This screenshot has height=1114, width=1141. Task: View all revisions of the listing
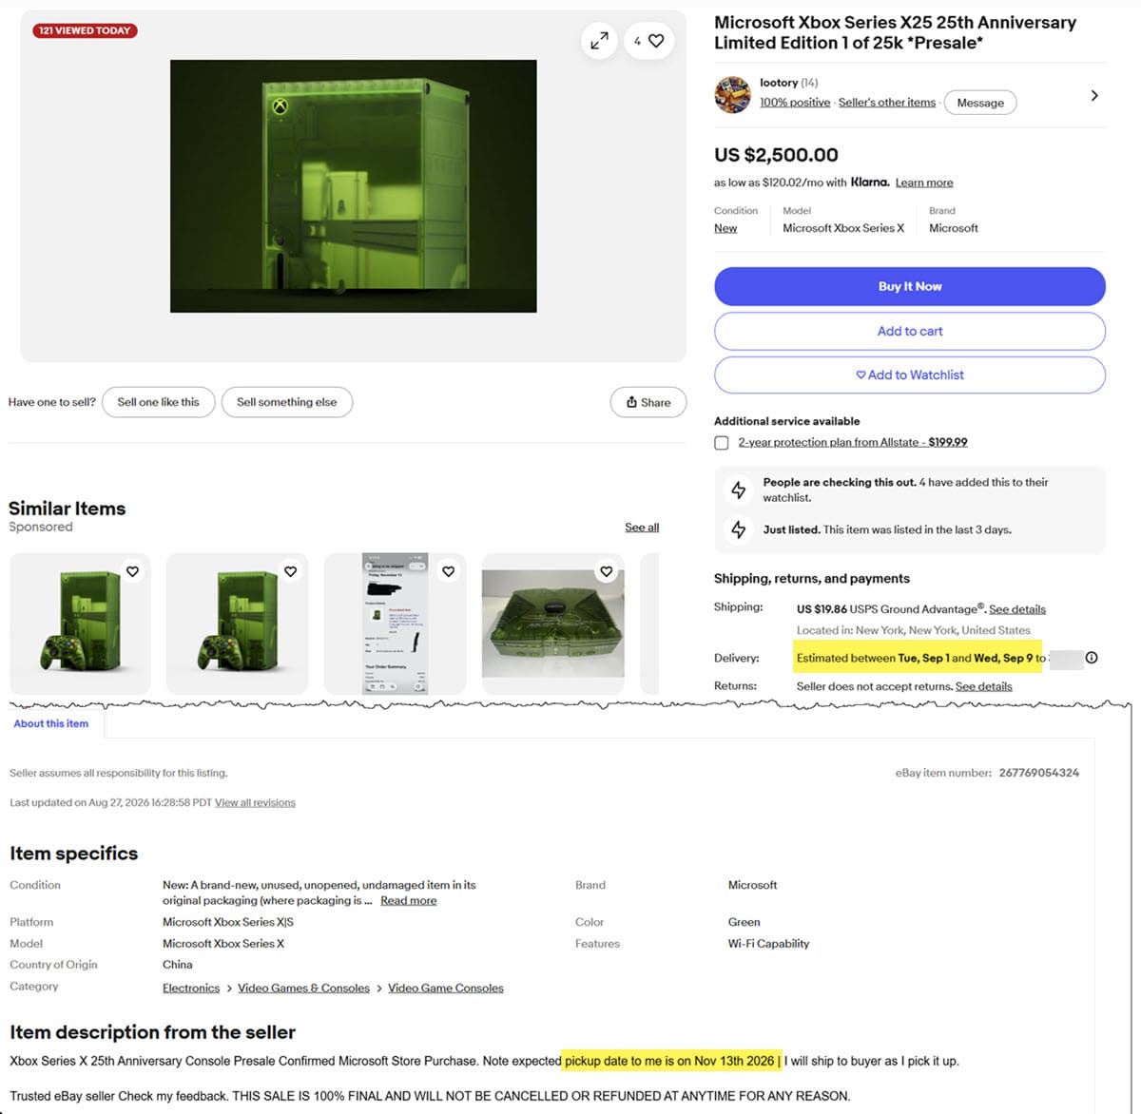[255, 802]
